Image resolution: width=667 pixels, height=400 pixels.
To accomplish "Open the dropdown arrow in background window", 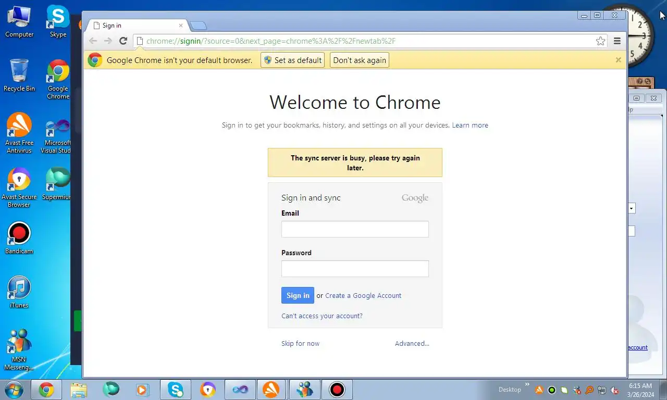I will pyautogui.click(x=632, y=208).
